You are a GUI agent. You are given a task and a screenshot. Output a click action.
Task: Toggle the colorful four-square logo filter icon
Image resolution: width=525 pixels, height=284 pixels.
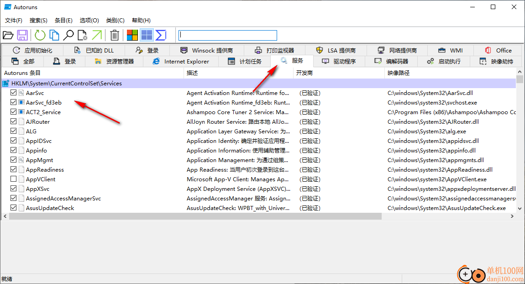click(x=132, y=35)
